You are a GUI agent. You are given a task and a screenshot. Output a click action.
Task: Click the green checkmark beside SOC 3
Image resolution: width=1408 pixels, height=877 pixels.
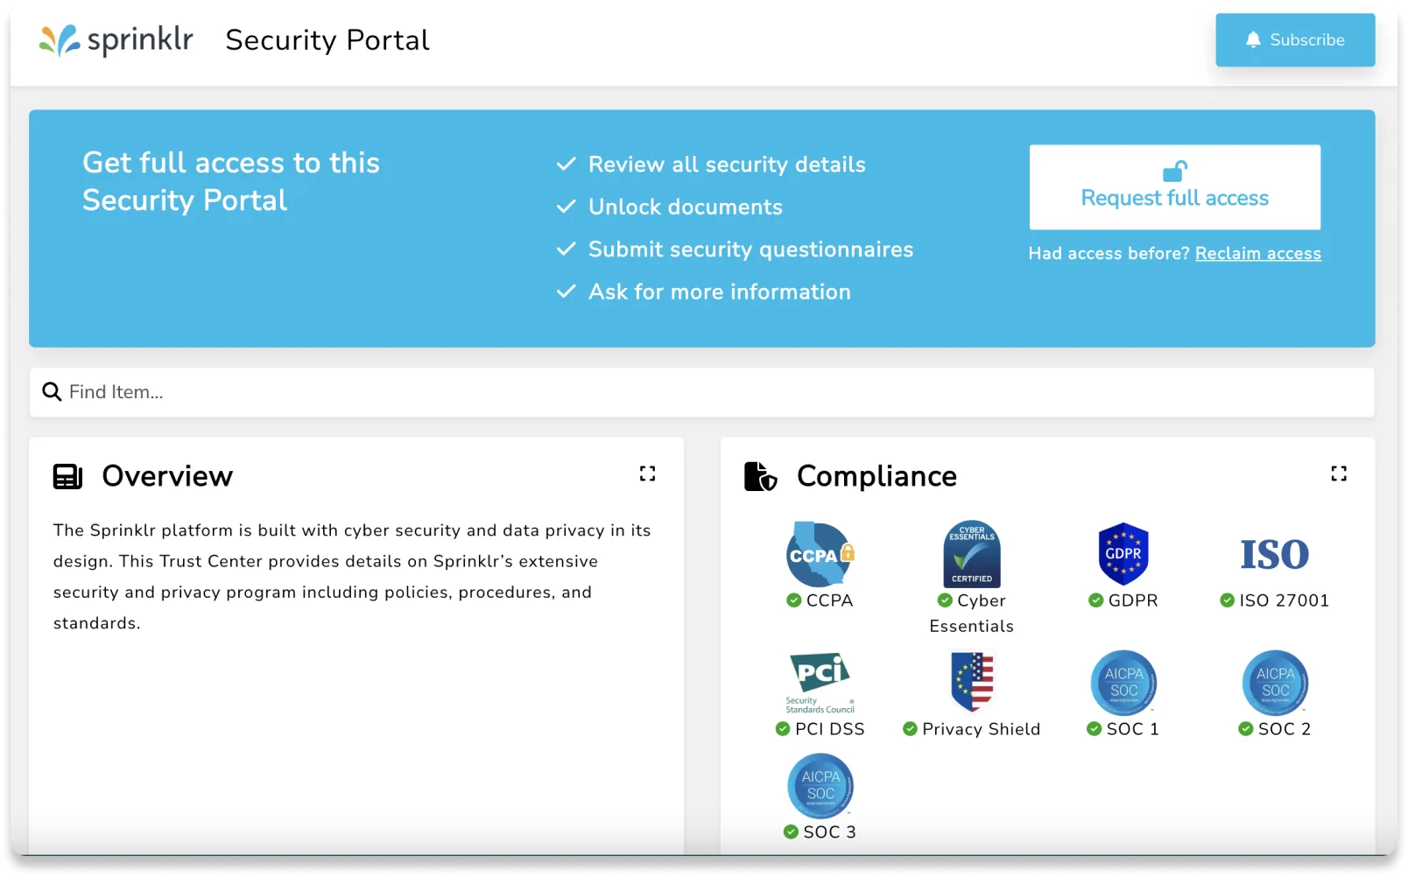pyautogui.click(x=791, y=832)
